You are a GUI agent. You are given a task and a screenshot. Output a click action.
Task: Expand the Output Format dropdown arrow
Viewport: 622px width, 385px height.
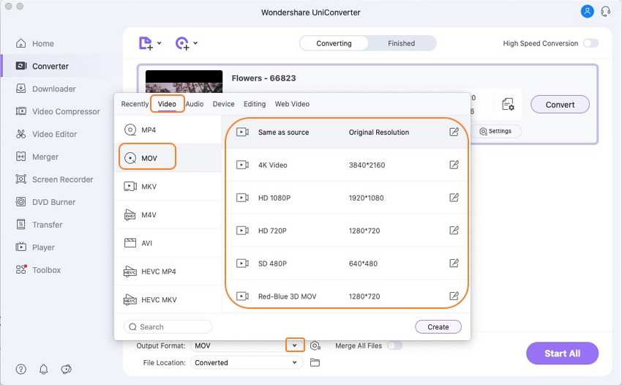[x=294, y=345]
